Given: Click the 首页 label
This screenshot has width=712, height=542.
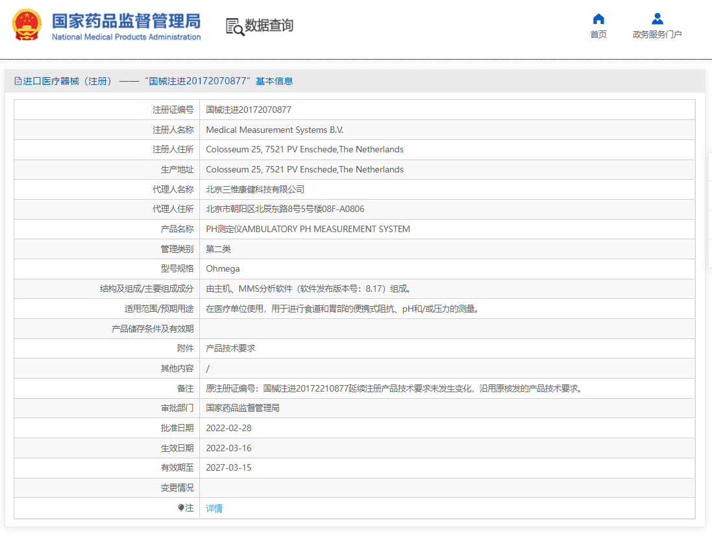Looking at the screenshot, I should pos(598,34).
